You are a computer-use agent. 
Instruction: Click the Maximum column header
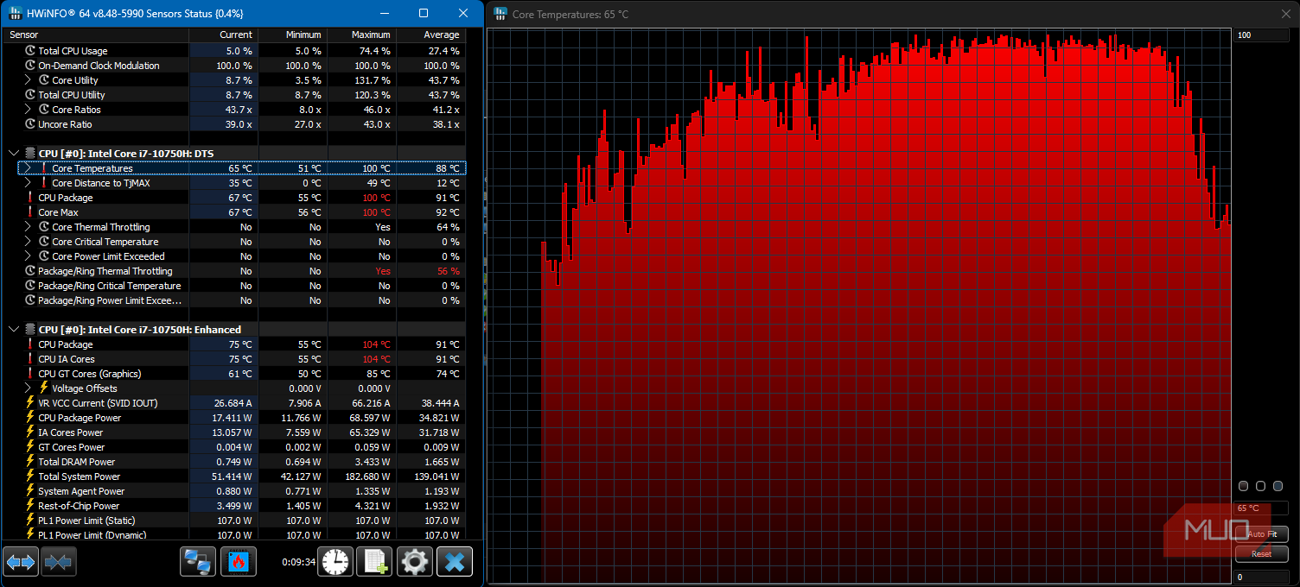361,35
